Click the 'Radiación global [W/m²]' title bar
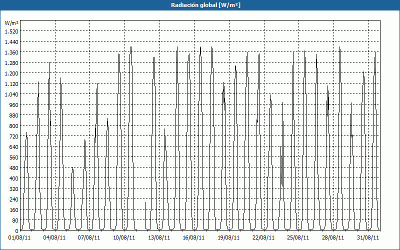400x250 pixels. (200, 5)
